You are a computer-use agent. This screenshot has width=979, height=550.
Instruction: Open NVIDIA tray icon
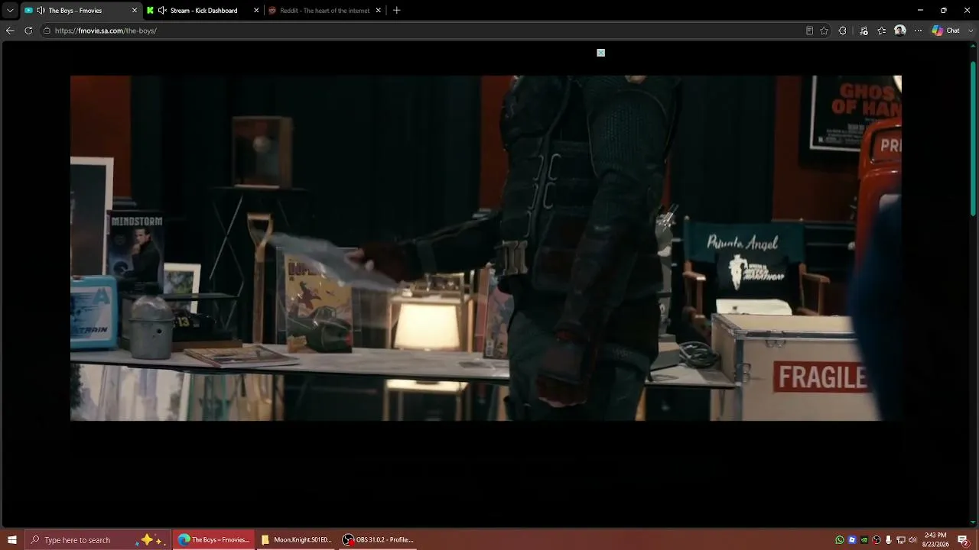(864, 540)
